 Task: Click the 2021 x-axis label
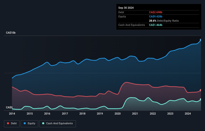[x=135, y=114]
